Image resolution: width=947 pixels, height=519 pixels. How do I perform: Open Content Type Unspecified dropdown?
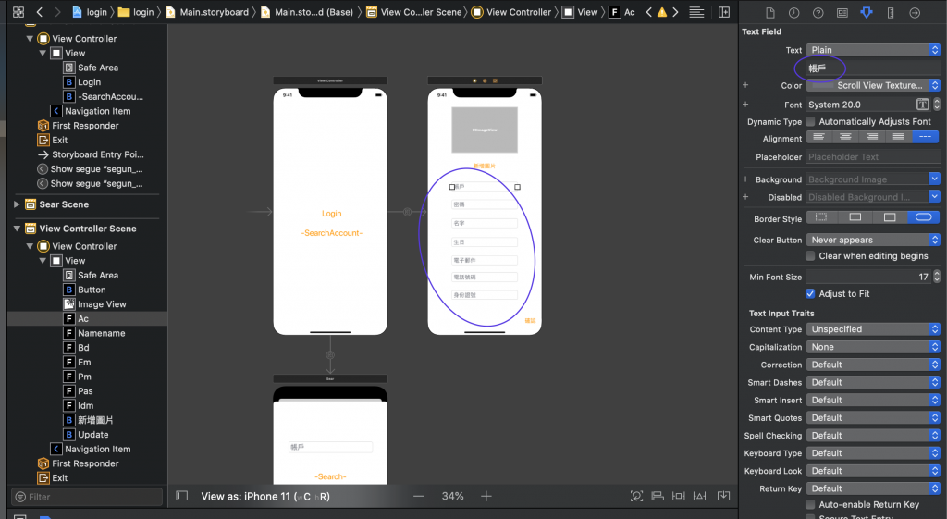point(873,329)
